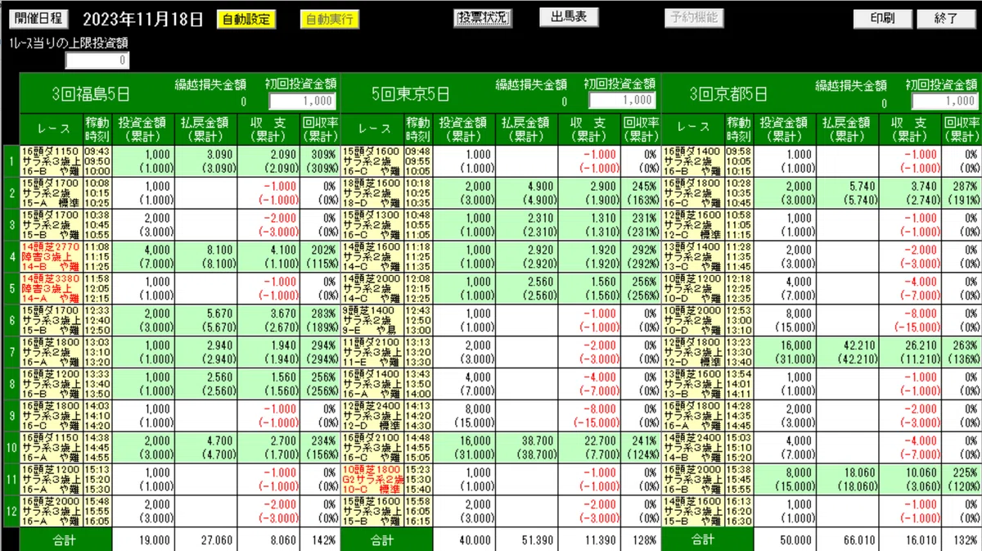Click Kyoto total balance 16,010
This screenshot has height=551, width=982.
923,540
